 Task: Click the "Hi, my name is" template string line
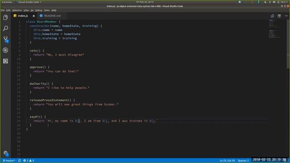96,121
